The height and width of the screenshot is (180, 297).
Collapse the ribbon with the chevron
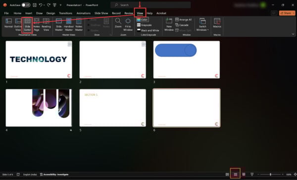point(293,34)
